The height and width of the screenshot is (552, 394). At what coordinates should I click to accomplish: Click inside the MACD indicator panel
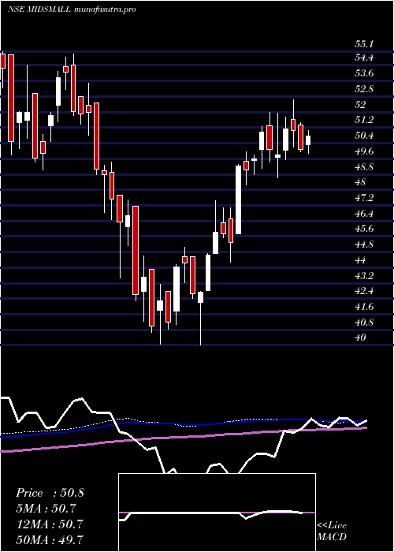click(217, 513)
